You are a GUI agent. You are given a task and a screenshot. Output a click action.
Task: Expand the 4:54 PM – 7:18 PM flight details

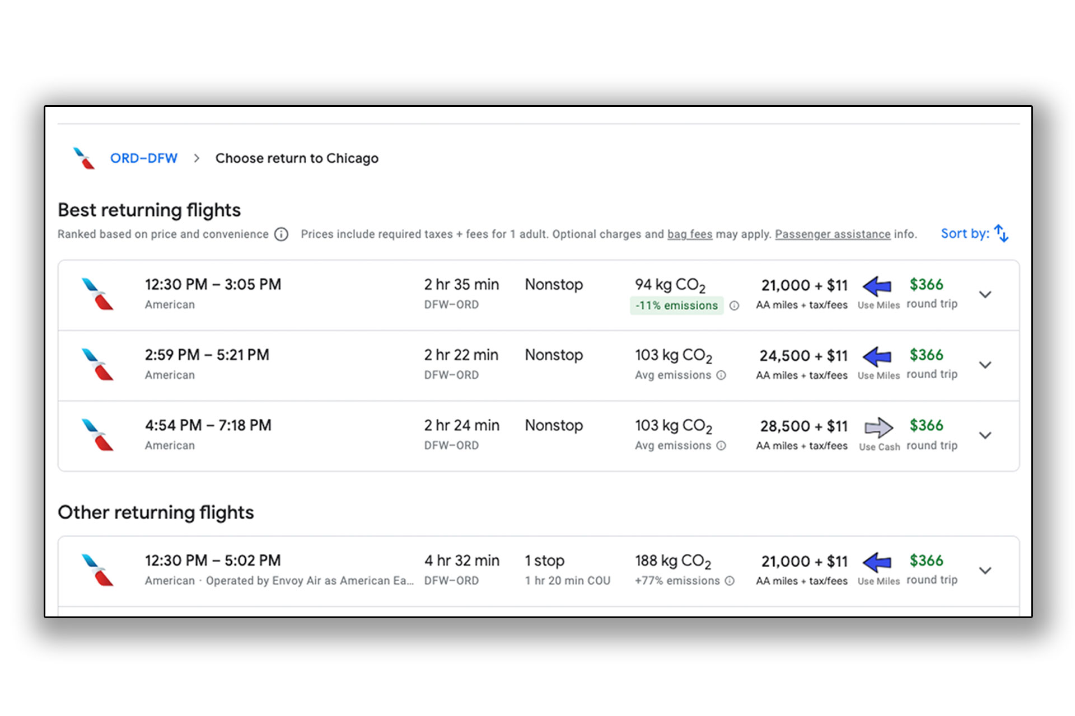point(985,435)
